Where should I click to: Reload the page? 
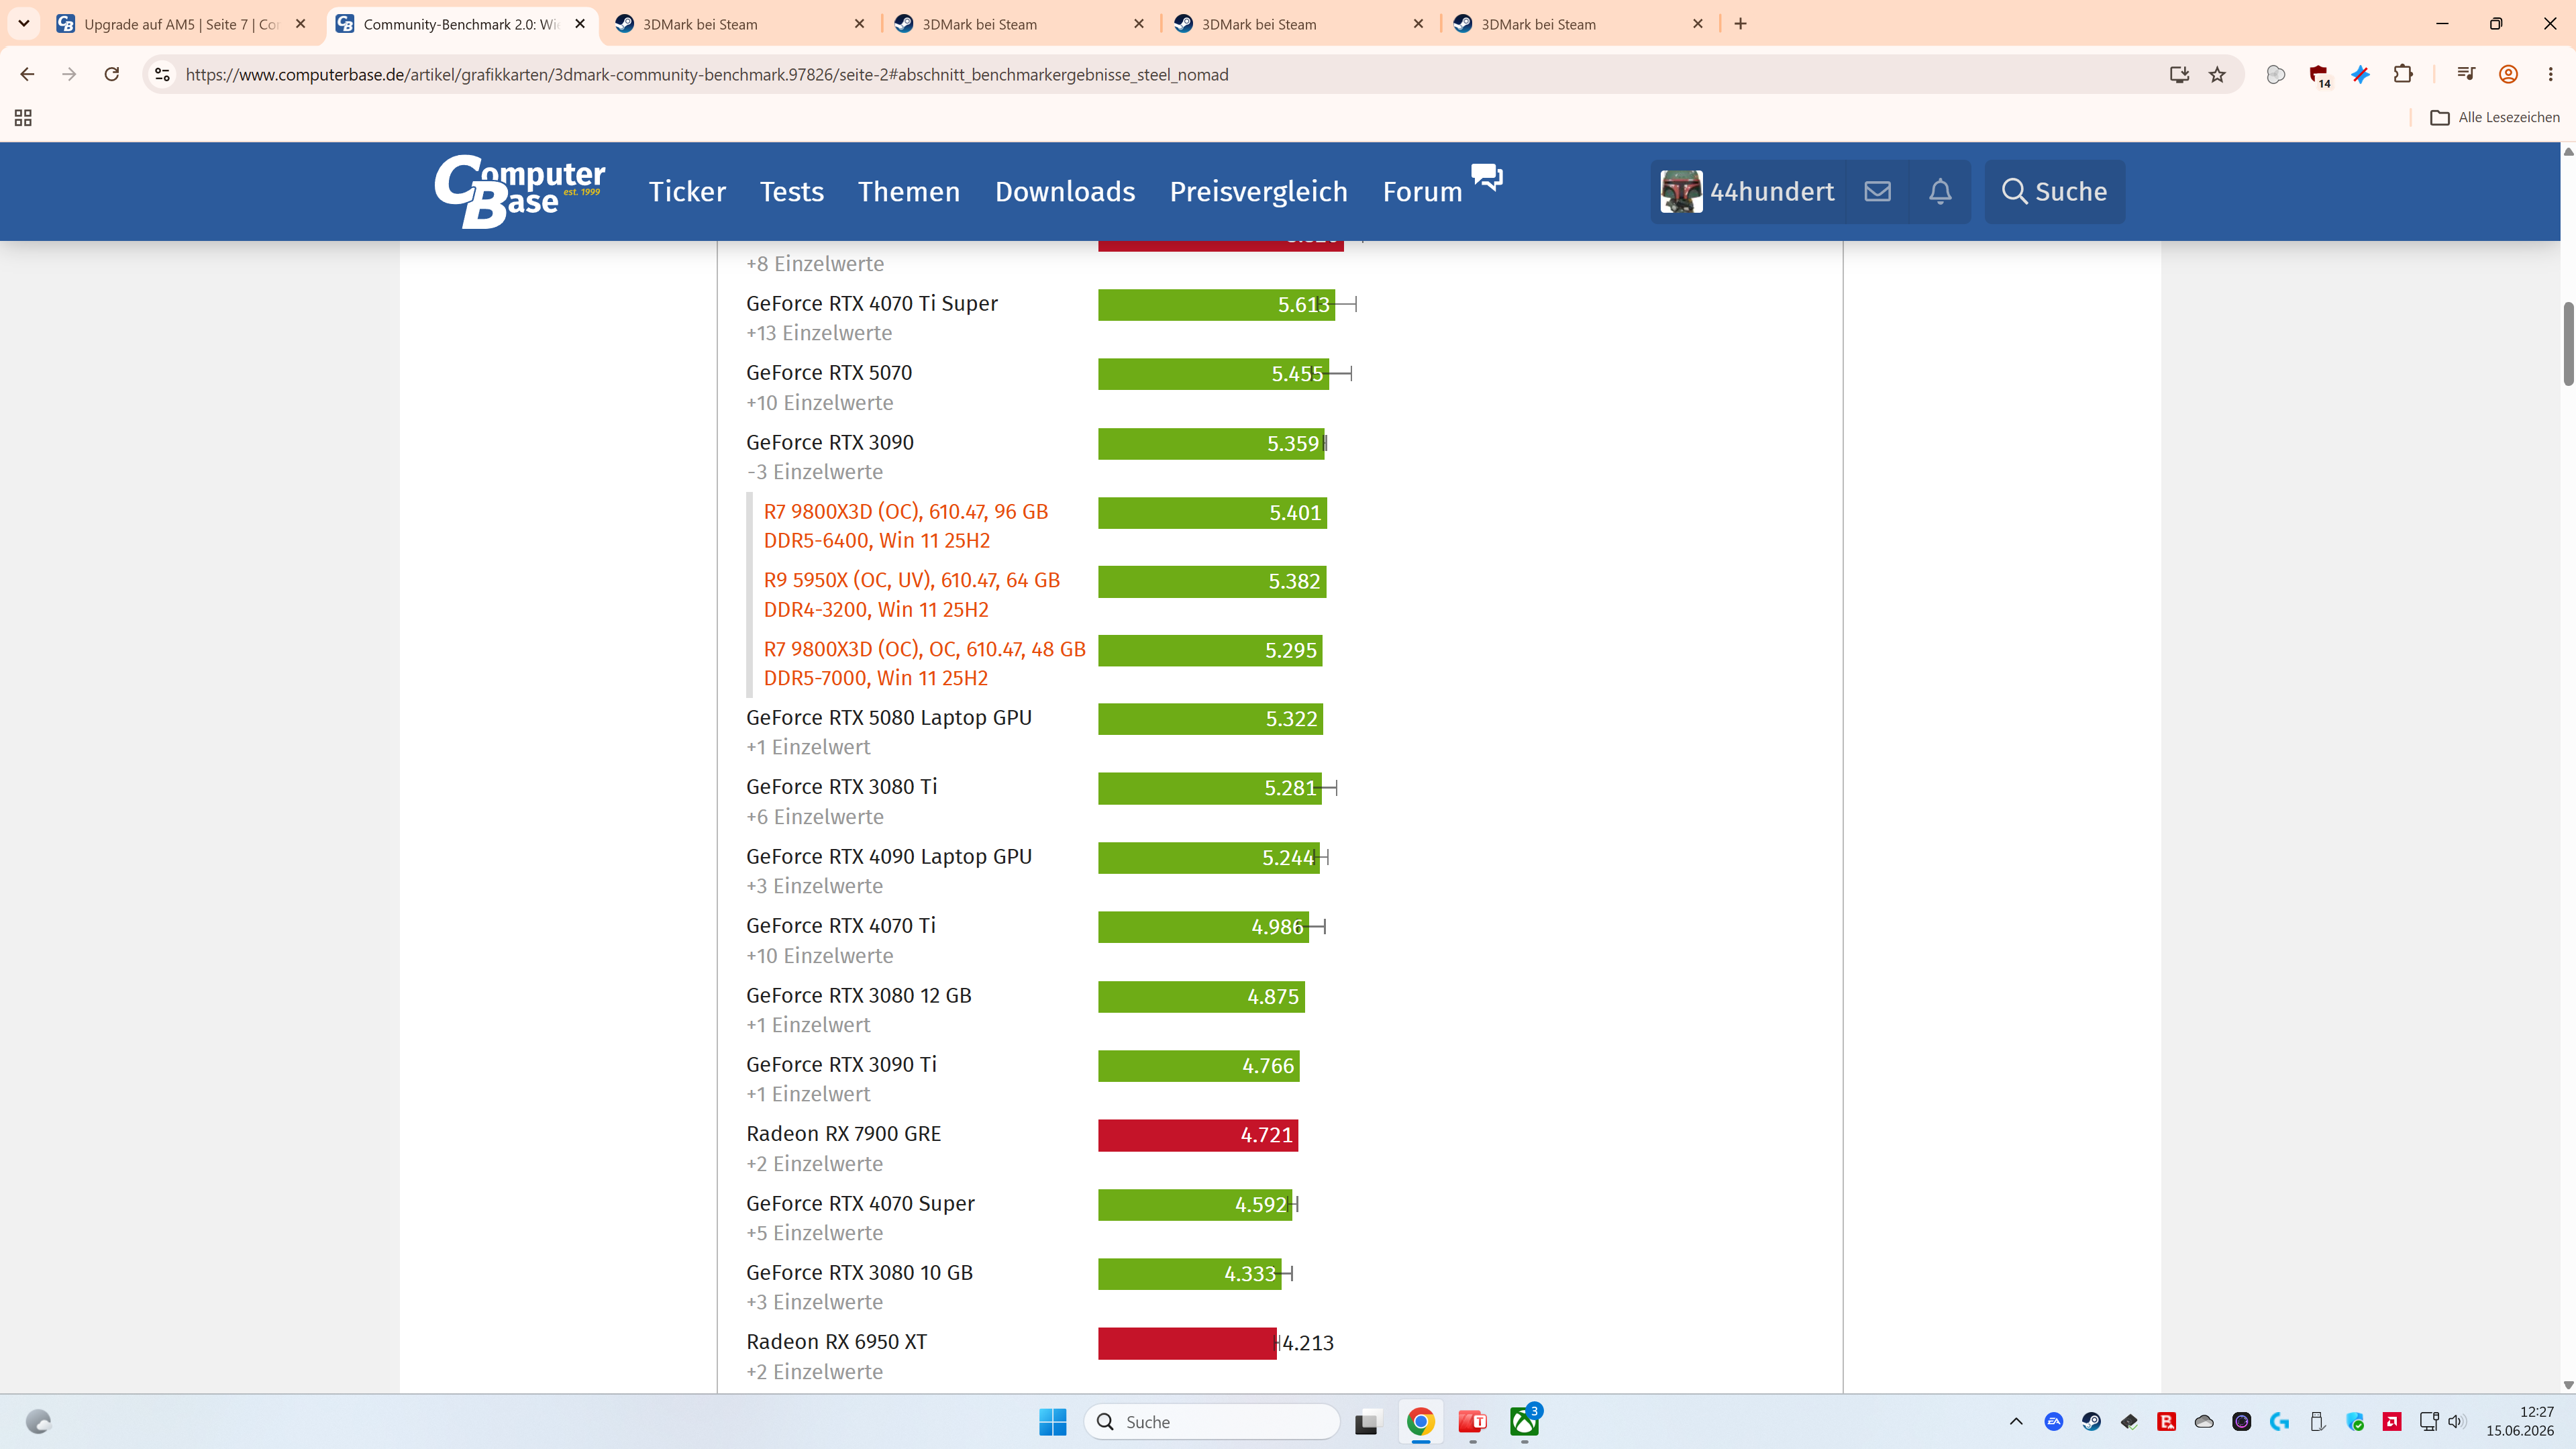coord(112,74)
